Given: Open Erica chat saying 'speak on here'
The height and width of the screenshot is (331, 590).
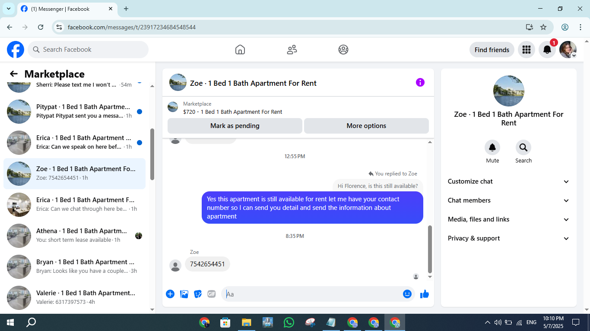Looking at the screenshot, I should (74, 143).
